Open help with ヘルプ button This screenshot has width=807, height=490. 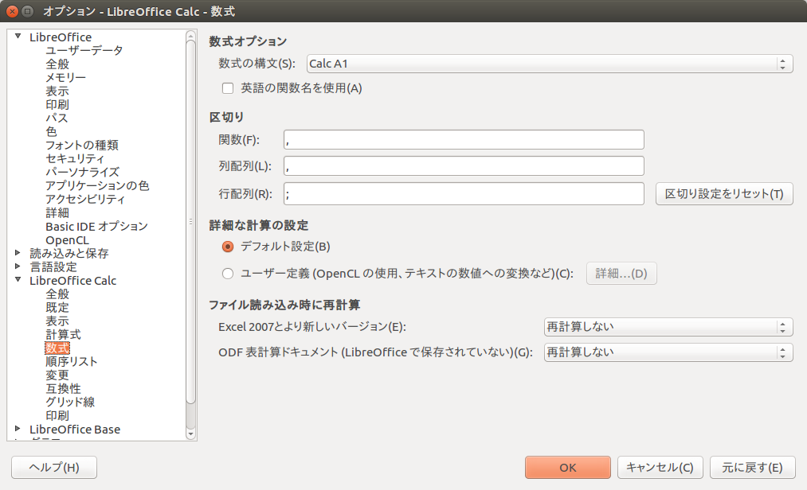tap(54, 468)
